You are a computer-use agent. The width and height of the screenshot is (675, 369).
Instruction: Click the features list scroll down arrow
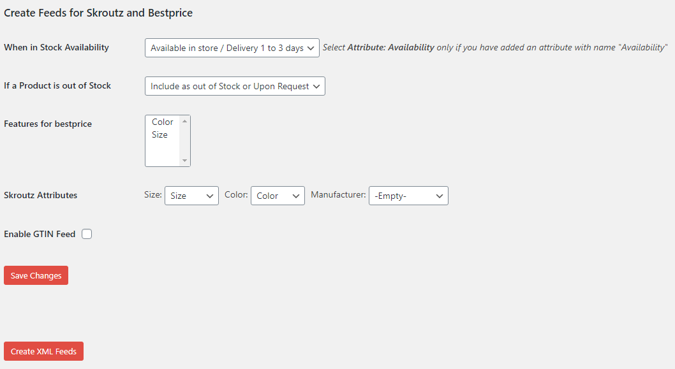pyautogui.click(x=184, y=161)
